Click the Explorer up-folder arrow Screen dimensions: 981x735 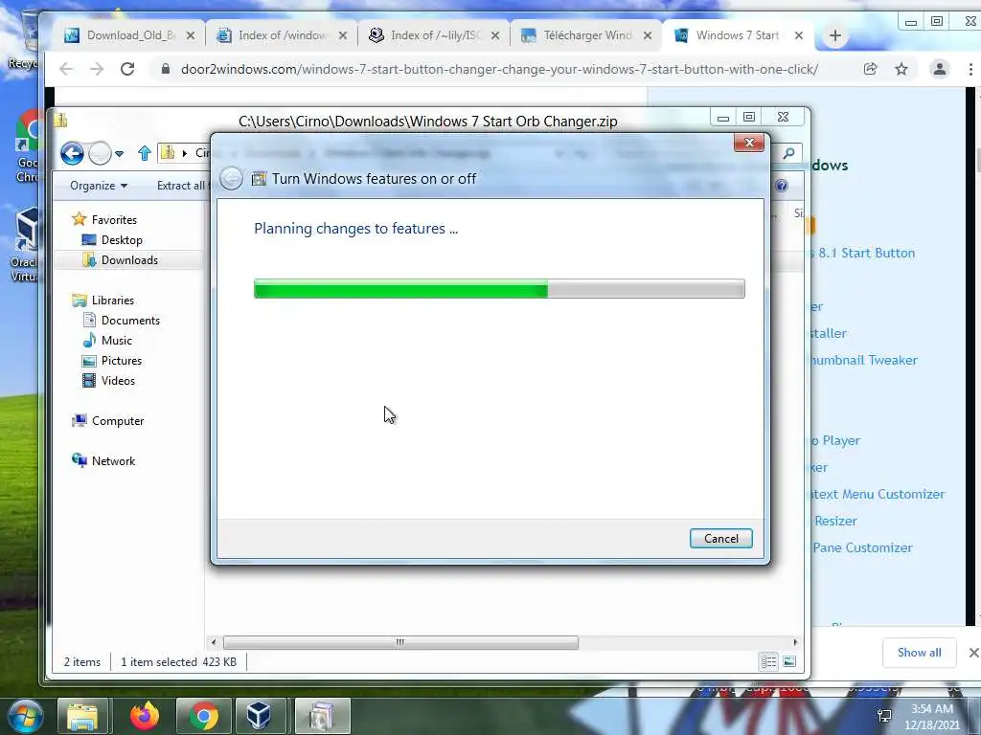(x=145, y=153)
